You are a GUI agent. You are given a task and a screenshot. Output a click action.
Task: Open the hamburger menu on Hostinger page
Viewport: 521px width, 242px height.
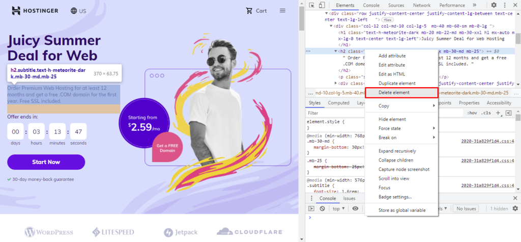tap(282, 11)
